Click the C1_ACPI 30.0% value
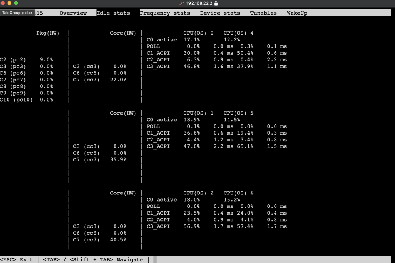This screenshot has width=395, height=263. (192, 53)
